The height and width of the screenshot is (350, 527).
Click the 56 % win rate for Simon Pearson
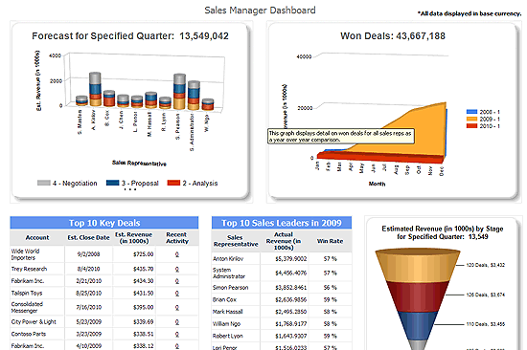[330, 288]
